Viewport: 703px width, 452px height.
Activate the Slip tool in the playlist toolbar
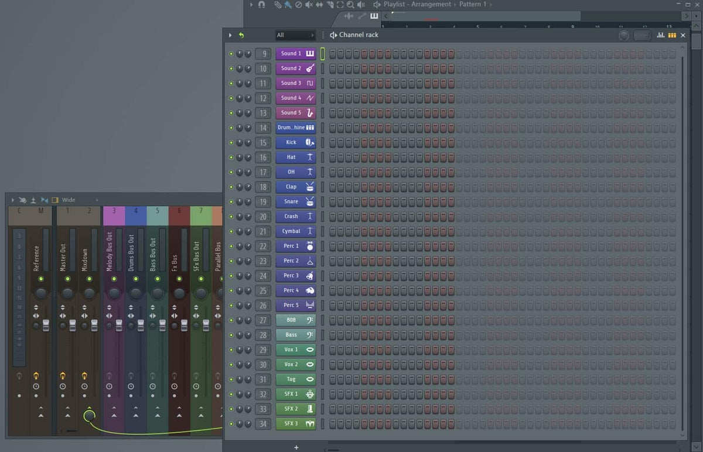coord(320,5)
